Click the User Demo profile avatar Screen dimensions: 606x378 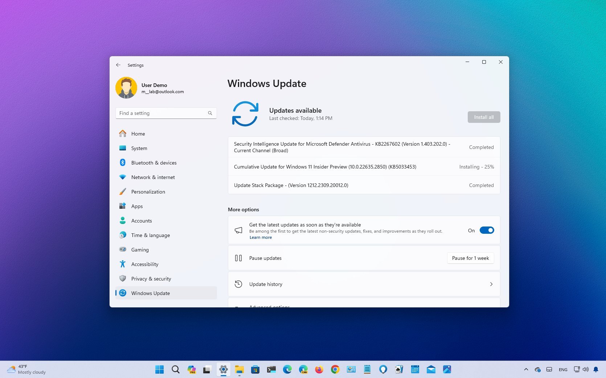(x=126, y=87)
